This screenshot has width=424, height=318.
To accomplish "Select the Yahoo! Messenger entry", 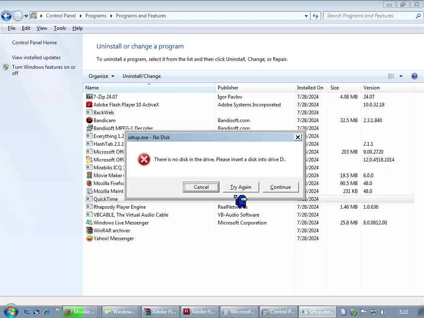I will tap(113, 238).
